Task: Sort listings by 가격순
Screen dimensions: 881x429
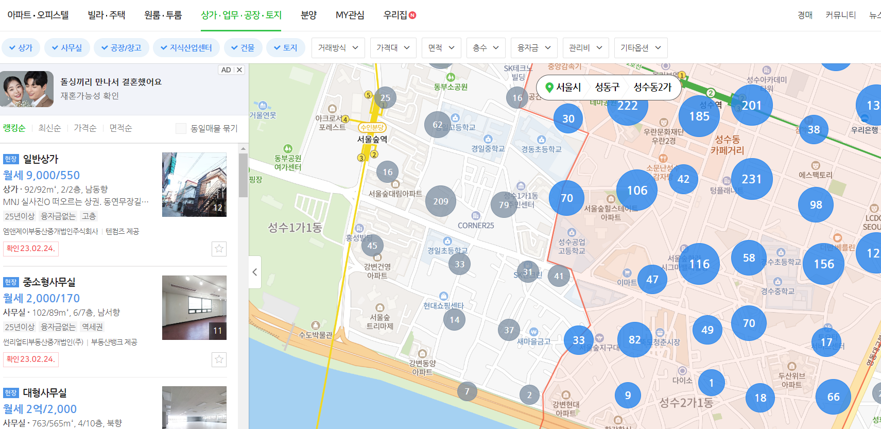Action: [x=85, y=128]
